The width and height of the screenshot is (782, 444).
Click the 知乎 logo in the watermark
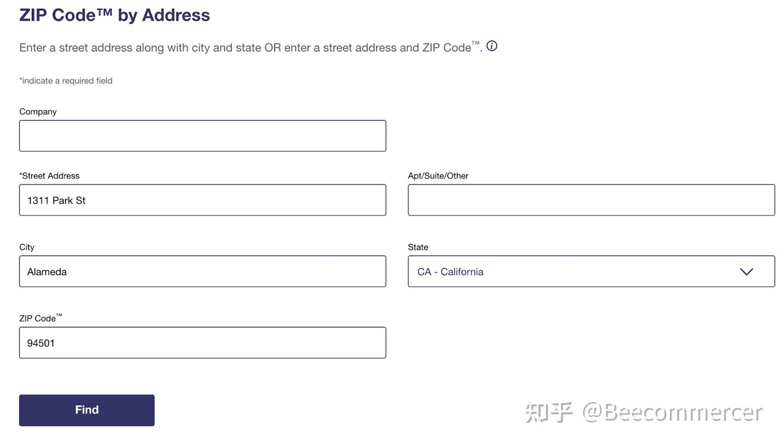tap(549, 413)
